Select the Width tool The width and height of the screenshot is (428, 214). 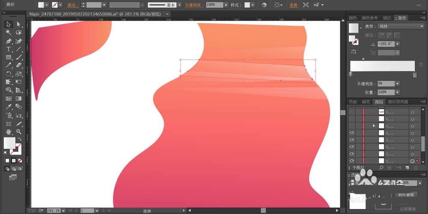point(9,82)
